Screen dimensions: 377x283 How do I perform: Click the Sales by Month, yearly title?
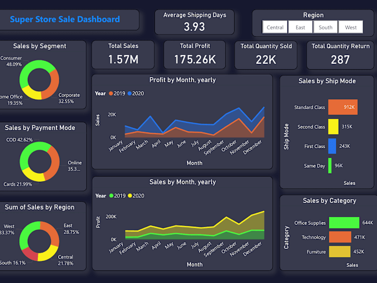coord(183,182)
